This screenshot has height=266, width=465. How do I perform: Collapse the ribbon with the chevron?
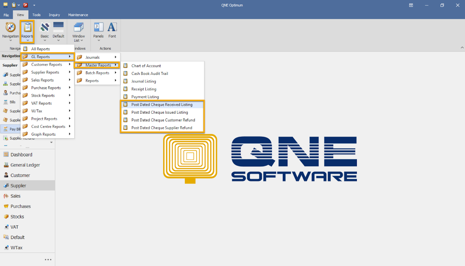click(x=462, y=48)
